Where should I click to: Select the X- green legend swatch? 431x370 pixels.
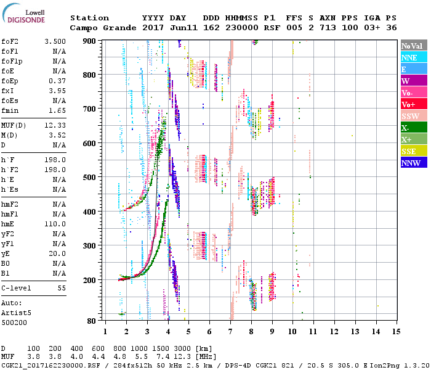tap(412, 128)
